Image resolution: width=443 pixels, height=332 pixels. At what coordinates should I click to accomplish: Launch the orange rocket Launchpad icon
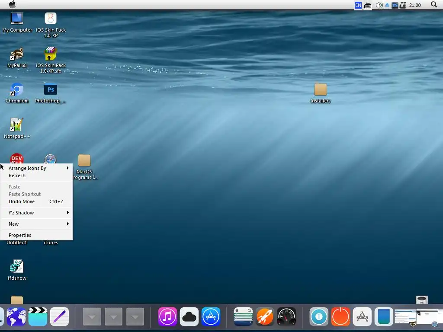[265, 316]
